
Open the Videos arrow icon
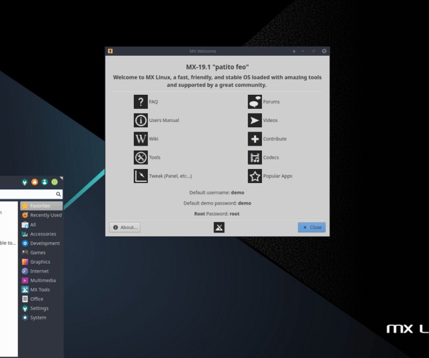pos(255,120)
